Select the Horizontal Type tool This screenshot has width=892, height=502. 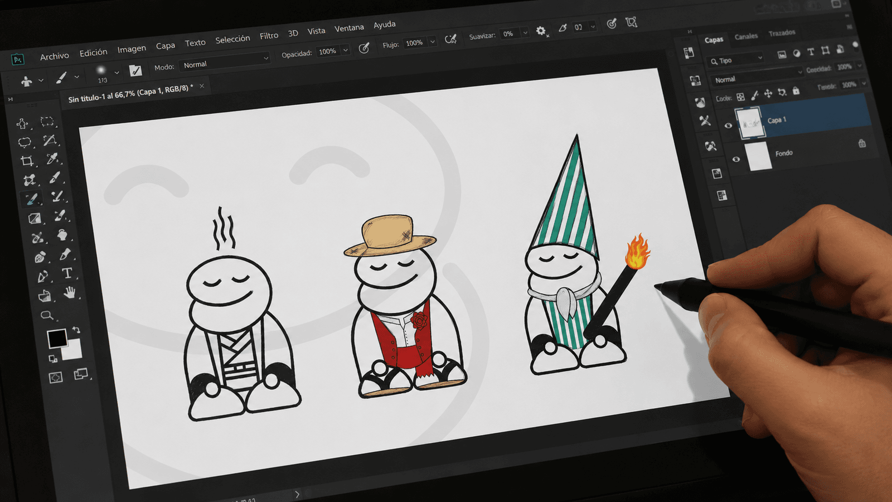pyautogui.click(x=67, y=273)
